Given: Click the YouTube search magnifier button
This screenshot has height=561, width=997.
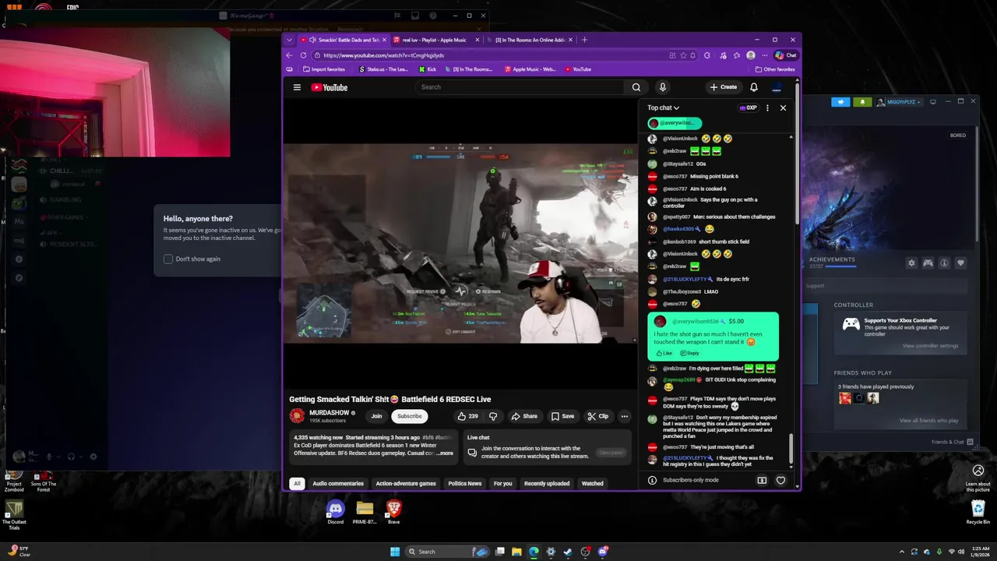Looking at the screenshot, I should click(636, 87).
